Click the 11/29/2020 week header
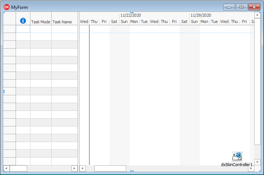Image resolution: width=264 pixels, height=175 pixels. click(x=201, y=15)
